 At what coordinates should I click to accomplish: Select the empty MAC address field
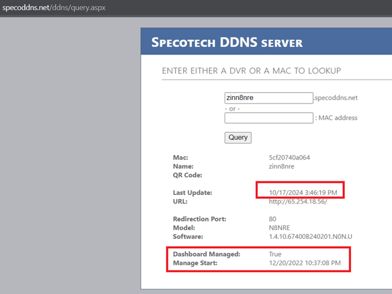click(x=269, y=118)
